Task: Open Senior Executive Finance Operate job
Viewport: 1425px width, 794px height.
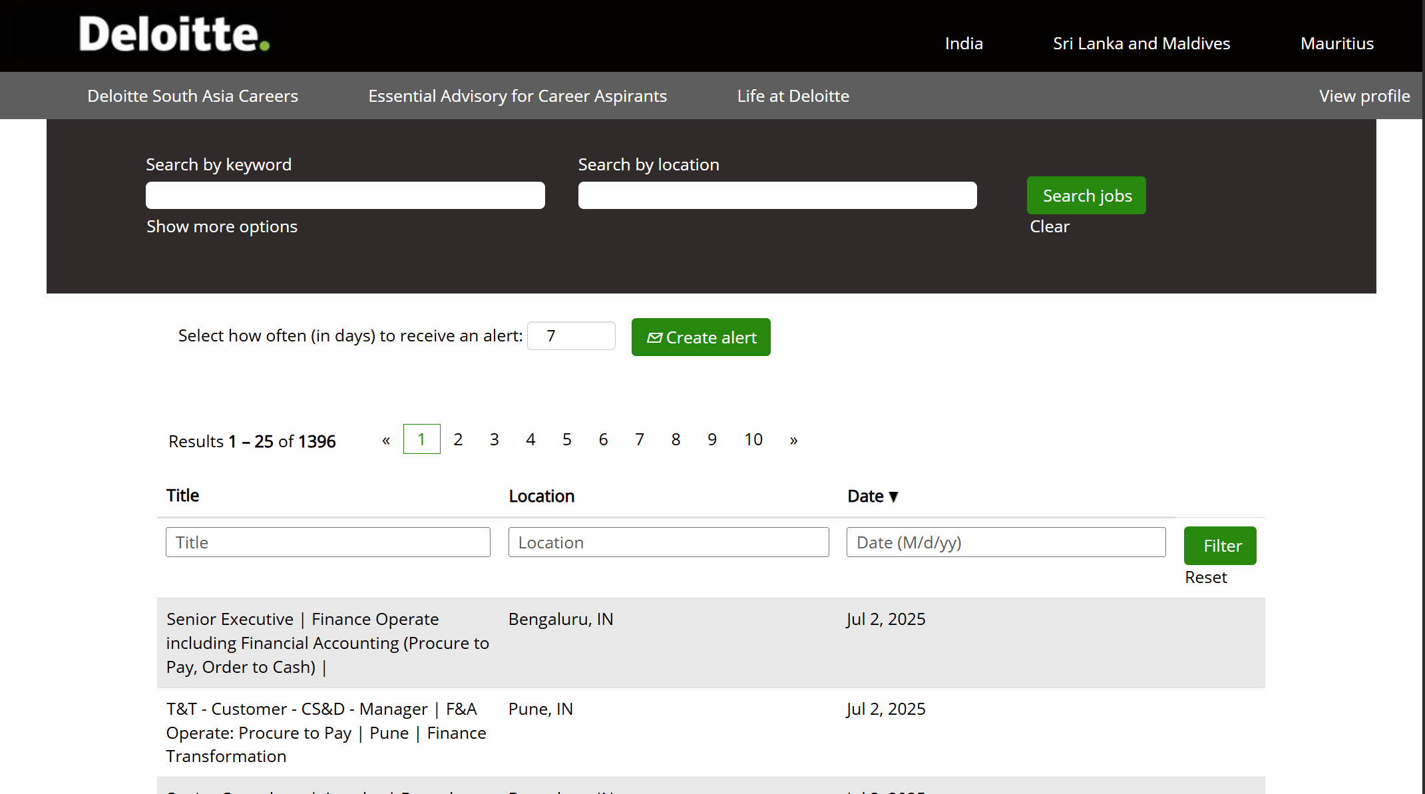Action: pos(327,643)
